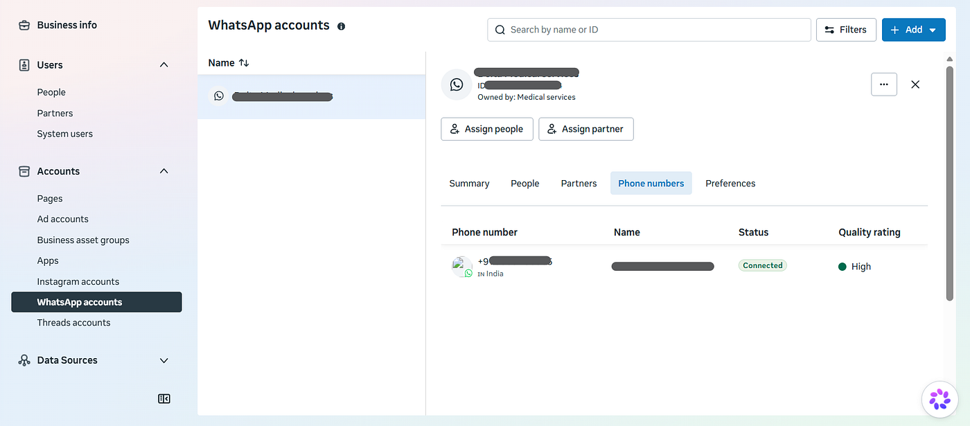Collapse the Users section chevron
This screenshot has width=970, height=426.
tap(164, 65)
